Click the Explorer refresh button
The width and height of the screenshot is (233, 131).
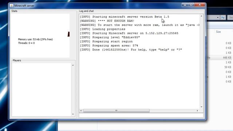(x=223, y=17)
